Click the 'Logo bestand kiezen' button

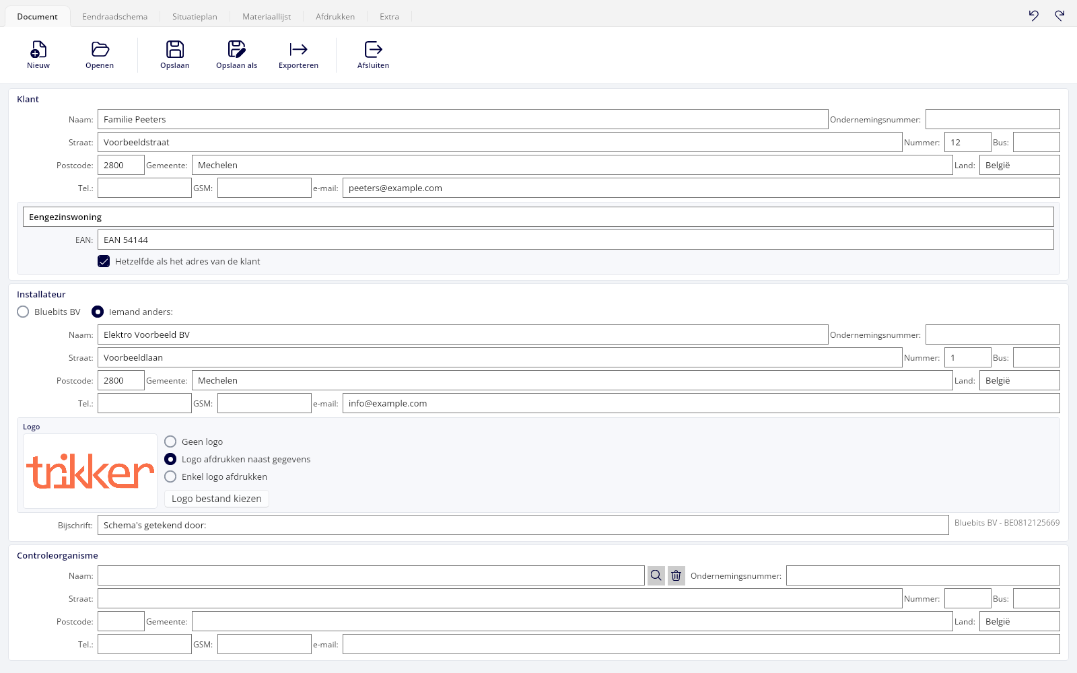pyautogui.click(x=217, y=499)
